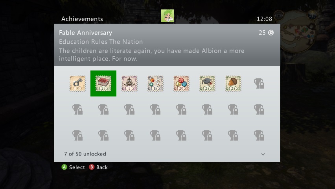Viewport: 335px width, 189px height.
Task: Click the Achievements header label
Action: [x=82, y=19]
